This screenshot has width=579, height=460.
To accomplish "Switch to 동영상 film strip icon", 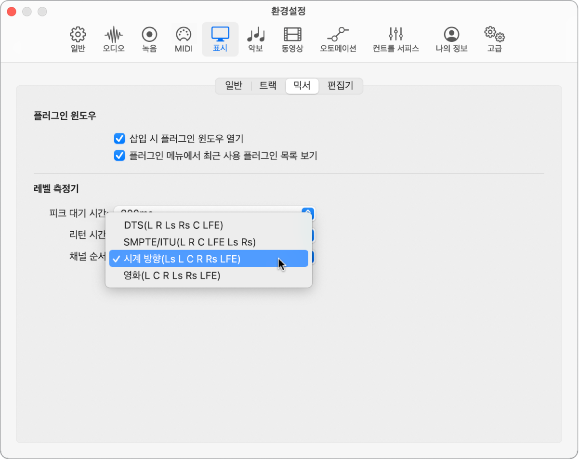I will [292, 35].
